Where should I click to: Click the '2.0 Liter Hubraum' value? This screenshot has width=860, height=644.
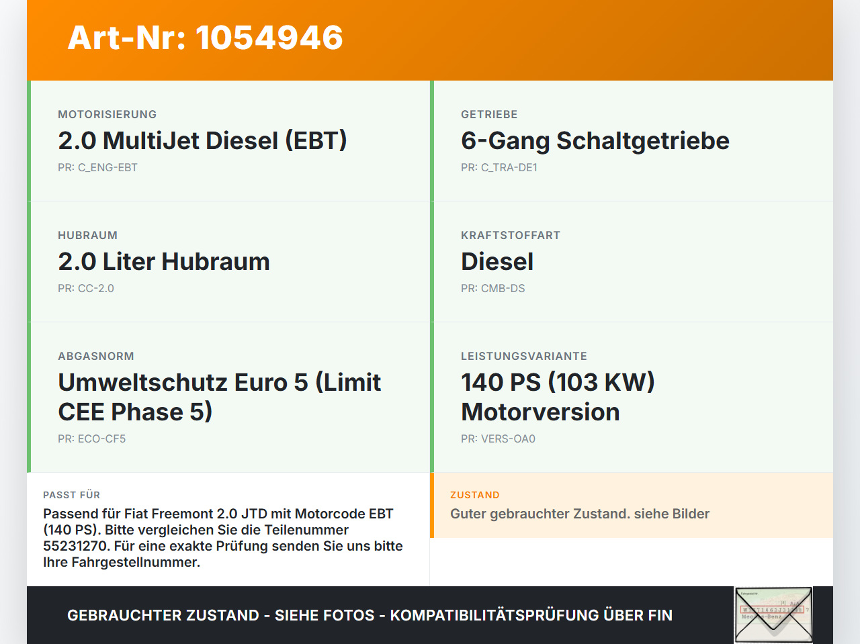[x=164, y=261]
